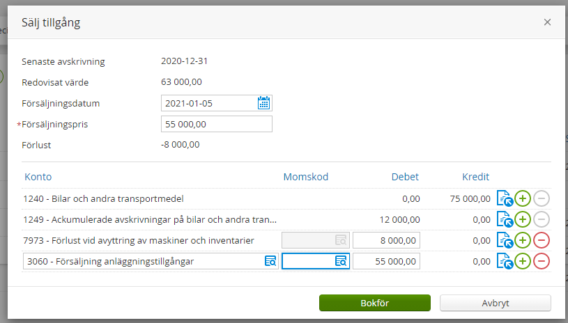Close the Sälj tillgång dialog
The height and width of the screenshot is (323, 568).
pyautogui.click(x=547, y=22)
